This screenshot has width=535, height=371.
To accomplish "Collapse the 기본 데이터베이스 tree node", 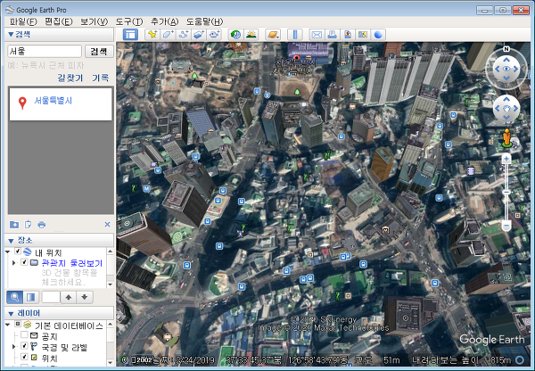I will pos(7,325).
